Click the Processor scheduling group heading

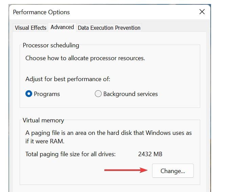point(51,45)
